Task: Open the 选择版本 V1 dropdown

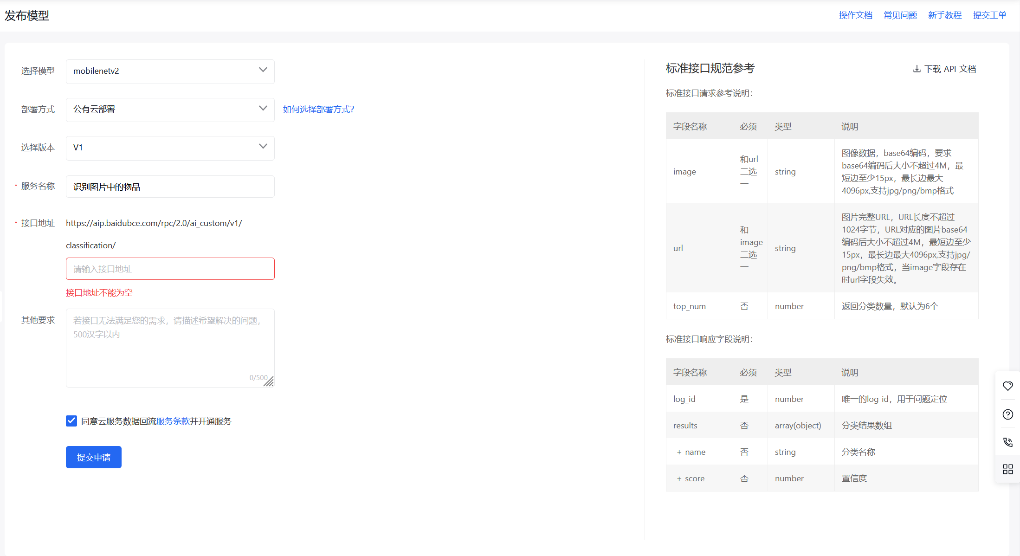Action: [170, 148]
